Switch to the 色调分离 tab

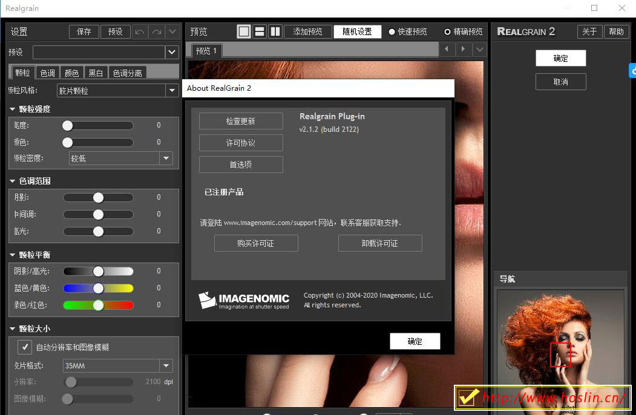click(127, 73)
